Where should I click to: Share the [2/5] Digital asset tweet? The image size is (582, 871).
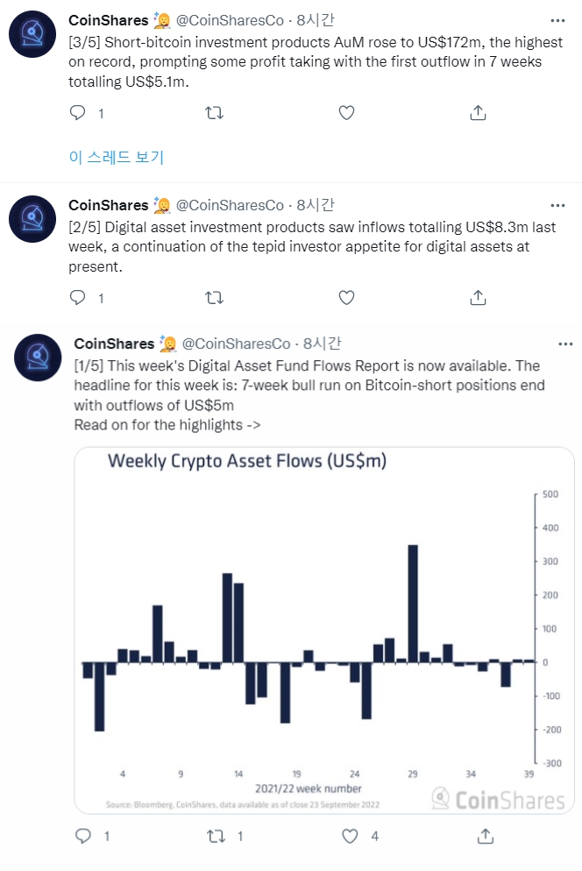[478, 298]
